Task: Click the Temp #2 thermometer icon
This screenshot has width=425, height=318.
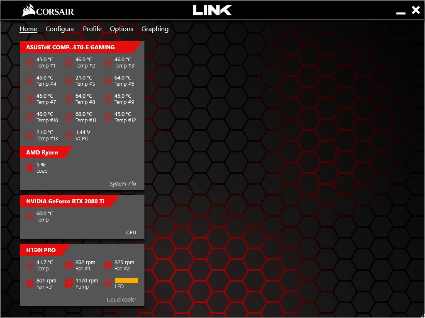Action: 69,63
